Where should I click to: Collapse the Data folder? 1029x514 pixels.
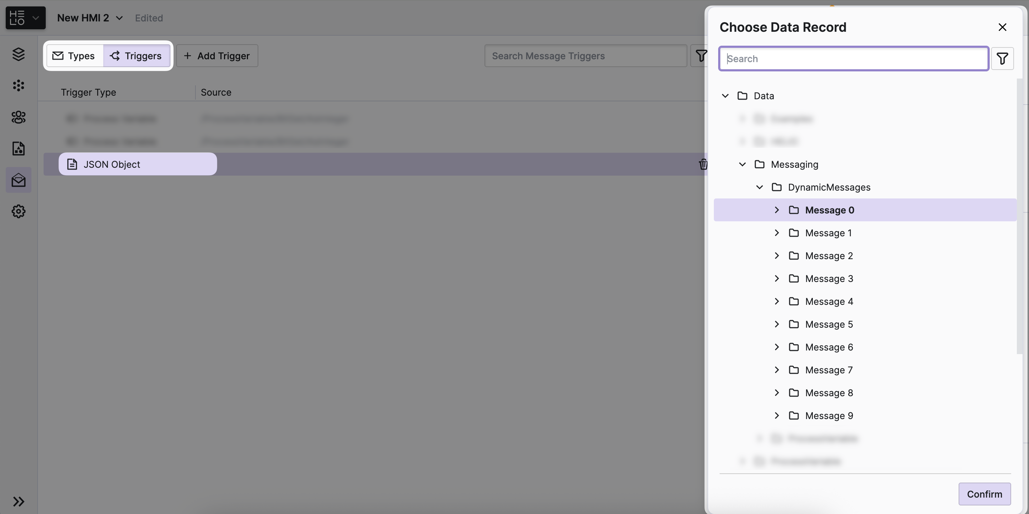click(725, 96)
